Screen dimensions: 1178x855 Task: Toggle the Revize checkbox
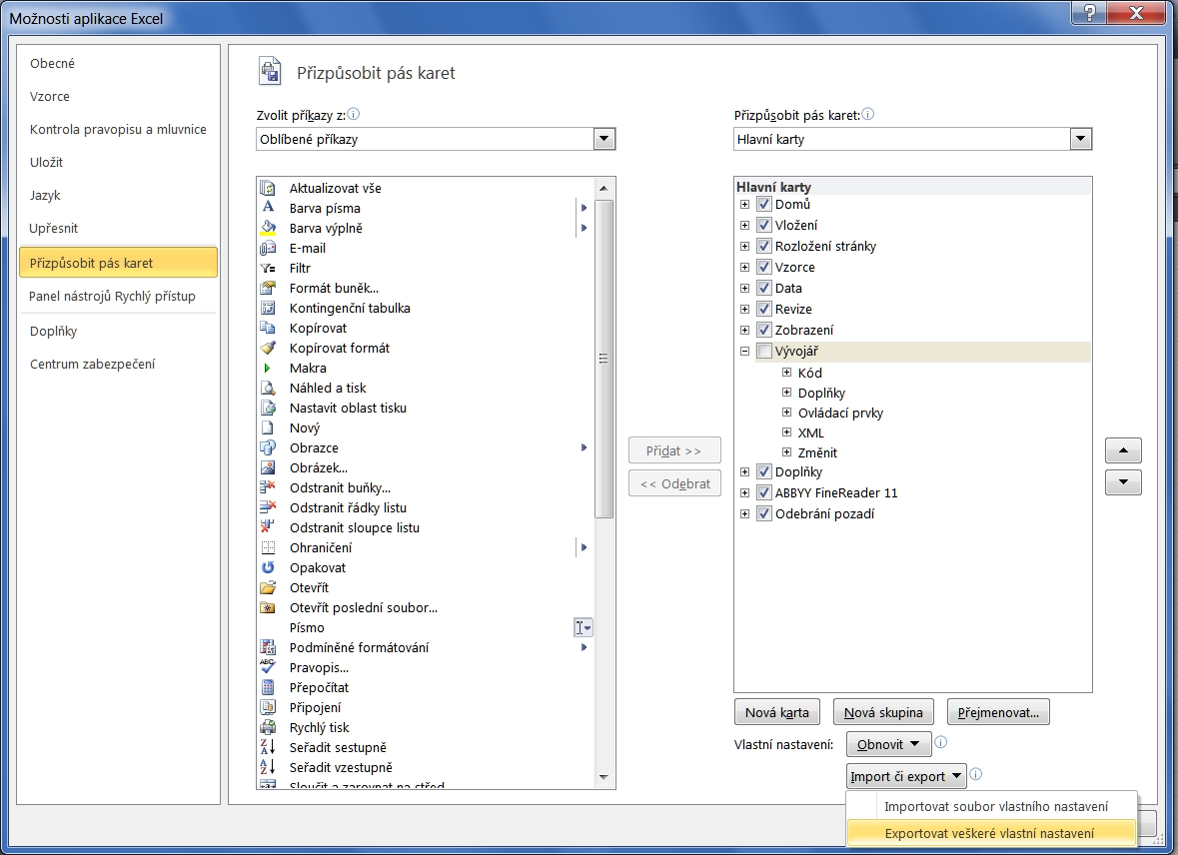[764, 309]
